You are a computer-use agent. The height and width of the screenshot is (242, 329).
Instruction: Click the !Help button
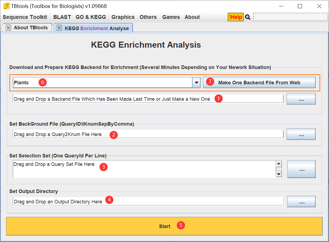click(x=236, y=17)
